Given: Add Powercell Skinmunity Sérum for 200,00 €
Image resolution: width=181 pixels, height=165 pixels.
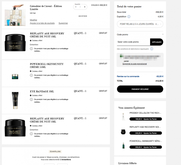Looking at the screenshot, I should coord(146,147).
